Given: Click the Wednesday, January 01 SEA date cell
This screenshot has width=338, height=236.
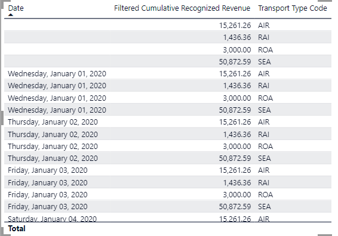Looking at the screenshot, I should coord(57,110).
